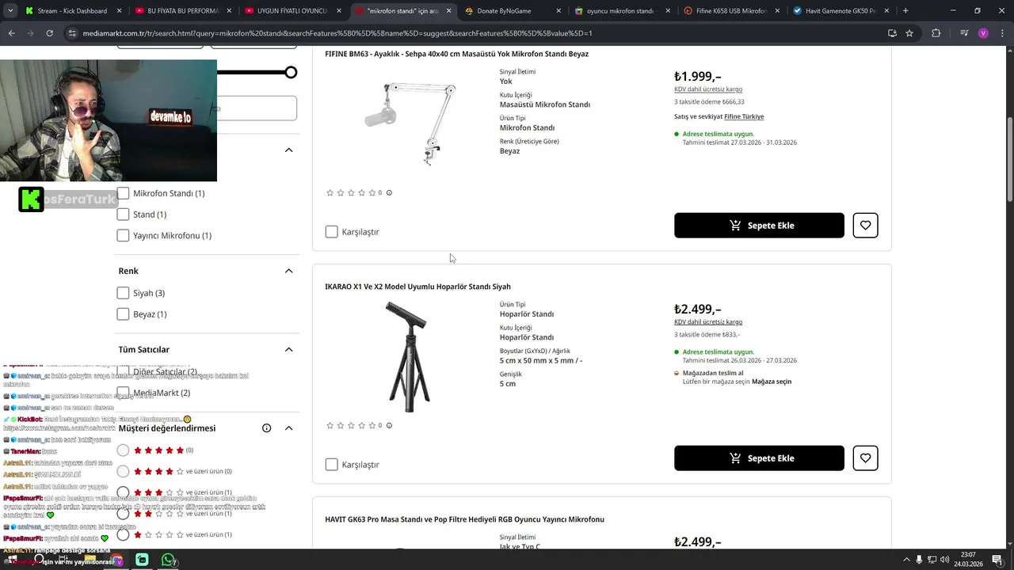This screenshot has height=570, width=1014.
Task: Switch to Stream - Kick Dashboard tab
Action: click(x=71, y=11)
